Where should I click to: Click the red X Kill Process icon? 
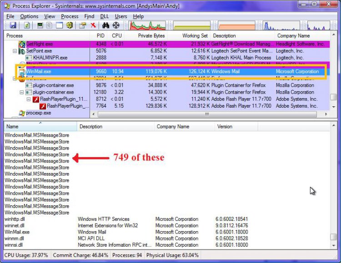pos(93,25)
